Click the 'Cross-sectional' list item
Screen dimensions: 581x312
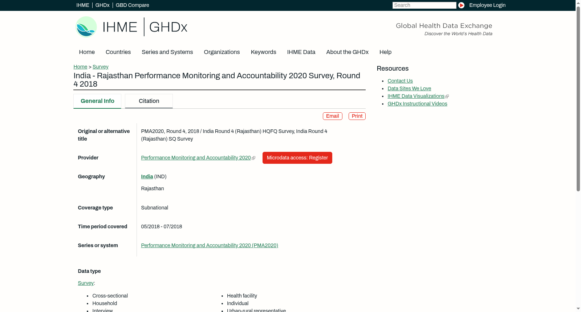pyautogui.click(x=110, y=296)
